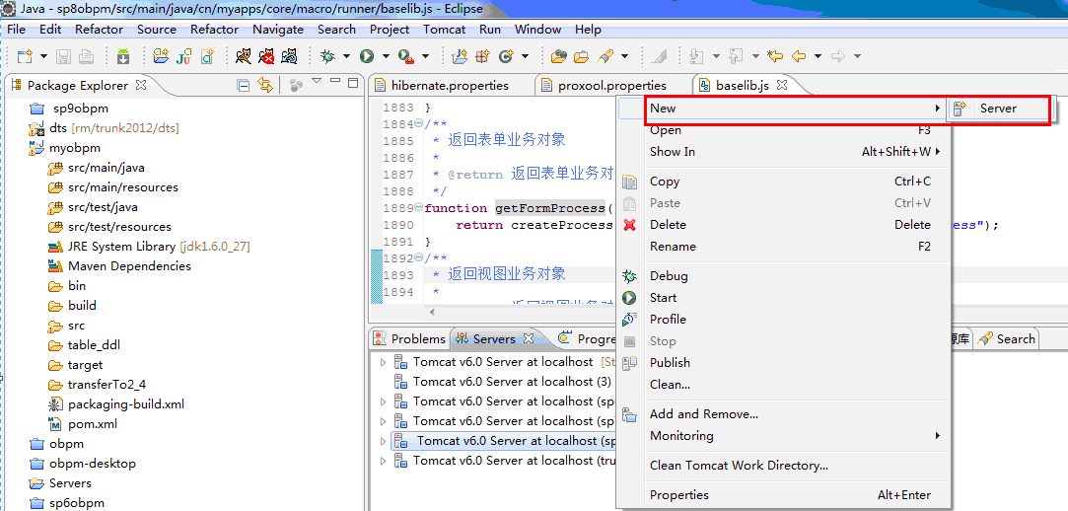Select Delete in the context menu

(x=783, y=225)
